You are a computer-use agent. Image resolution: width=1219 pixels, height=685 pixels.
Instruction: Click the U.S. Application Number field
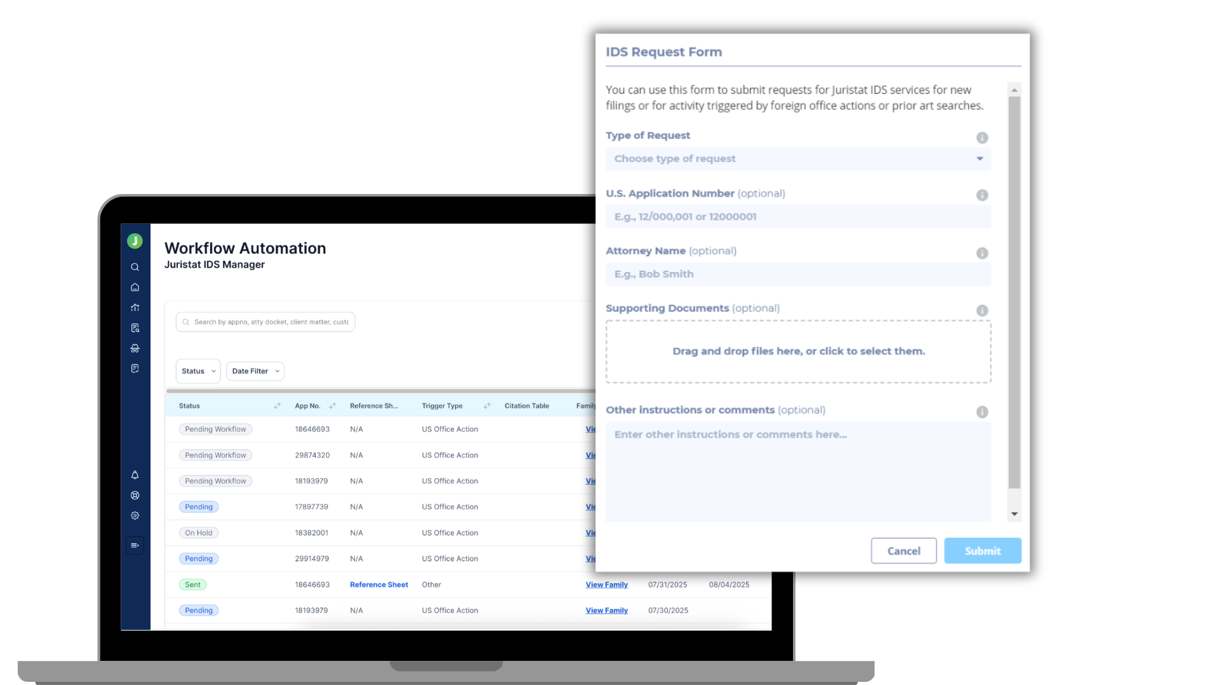(x=797, y=216)
